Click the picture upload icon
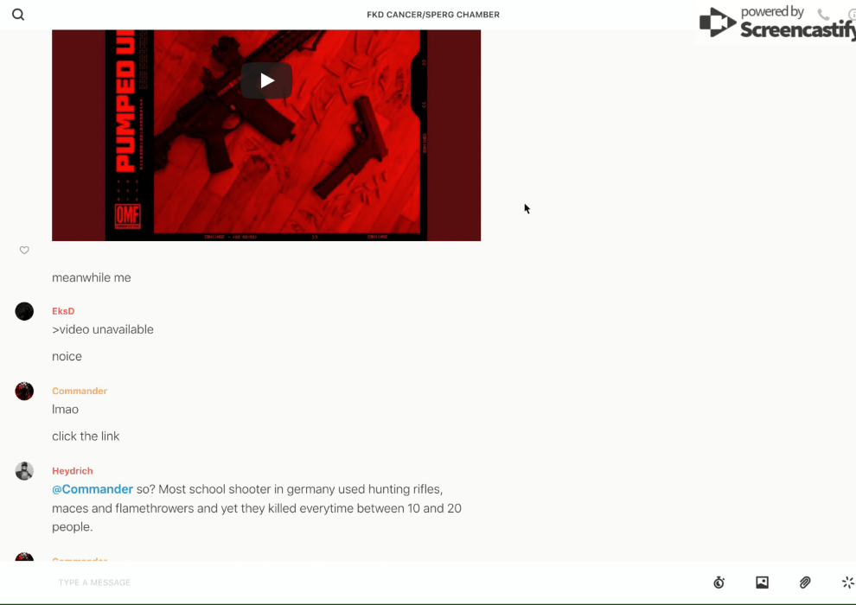Image resolution: width=856 pixels, height=605 pixels. coord(762,583)
